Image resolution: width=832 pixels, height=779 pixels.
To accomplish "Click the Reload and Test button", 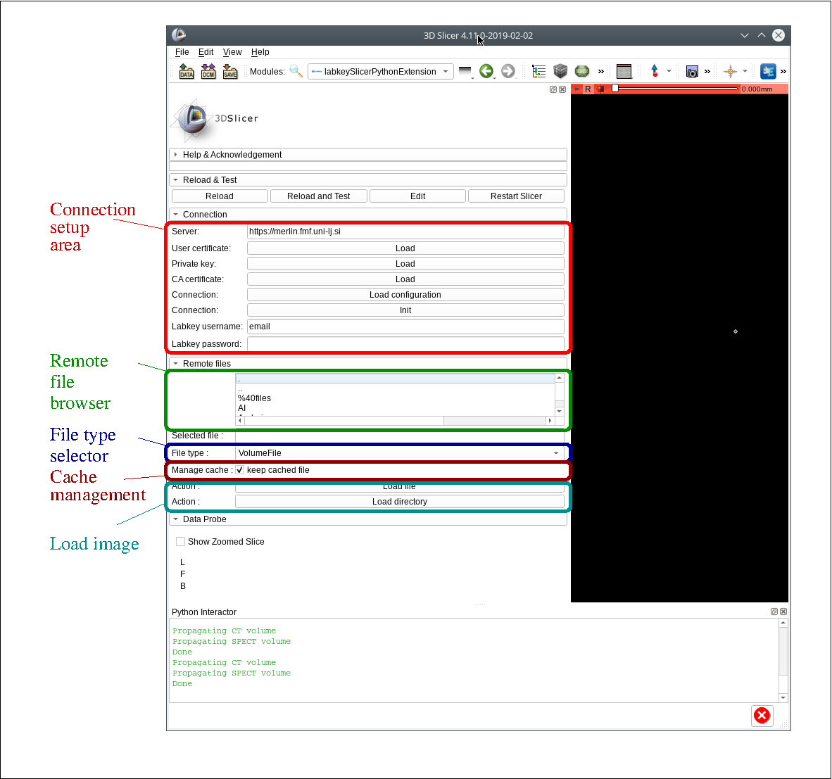I will 318,196.
